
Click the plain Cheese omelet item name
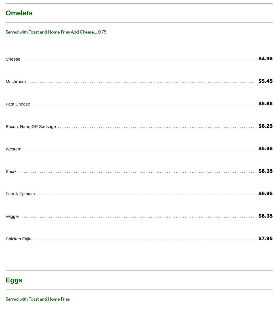13,59
